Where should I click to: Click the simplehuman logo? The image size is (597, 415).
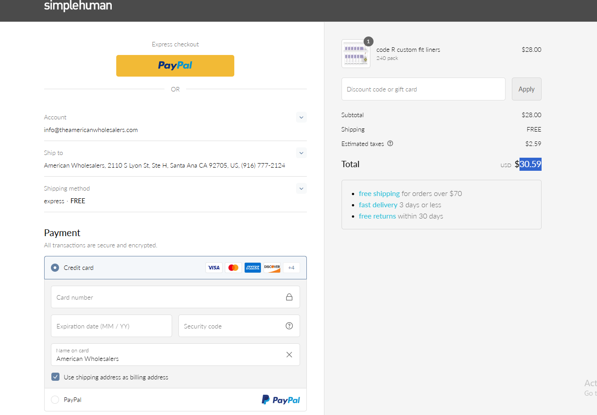[x=78, y=6]
